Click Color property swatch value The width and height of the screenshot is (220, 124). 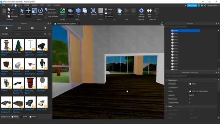click(x=190, y=91)
